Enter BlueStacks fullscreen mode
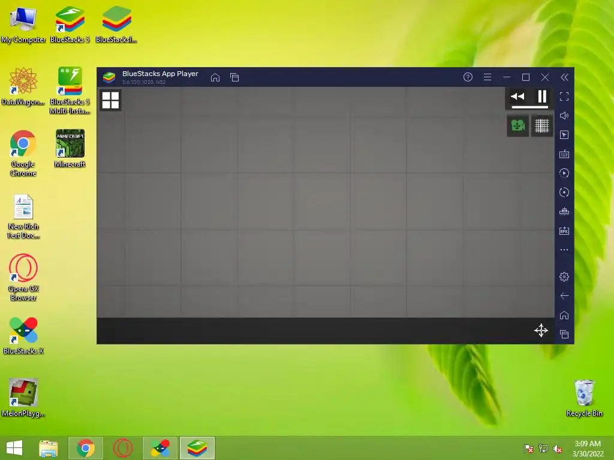This screenshot has width=614, height=460. coord(564,96)
